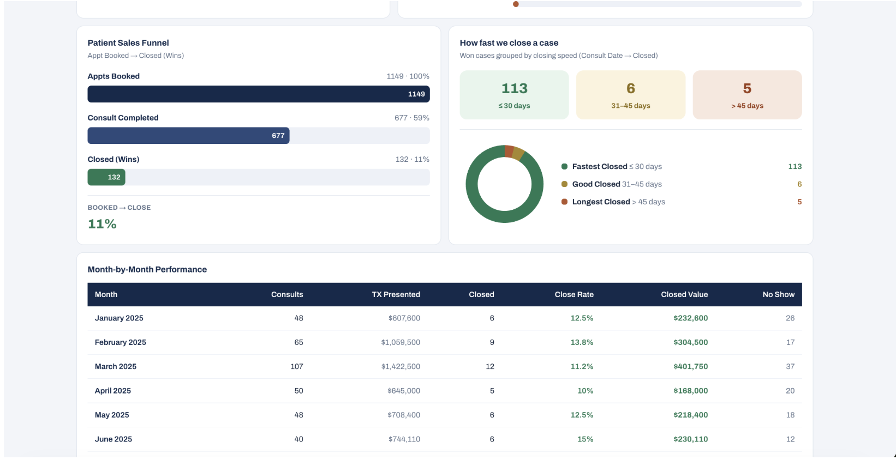
Task: Click the "June 2025" row label
Action: (x=114, y=439)
